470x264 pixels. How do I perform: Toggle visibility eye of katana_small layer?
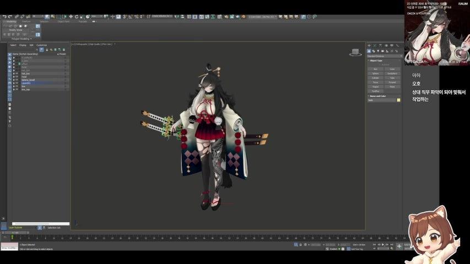(x=17, y=80)
